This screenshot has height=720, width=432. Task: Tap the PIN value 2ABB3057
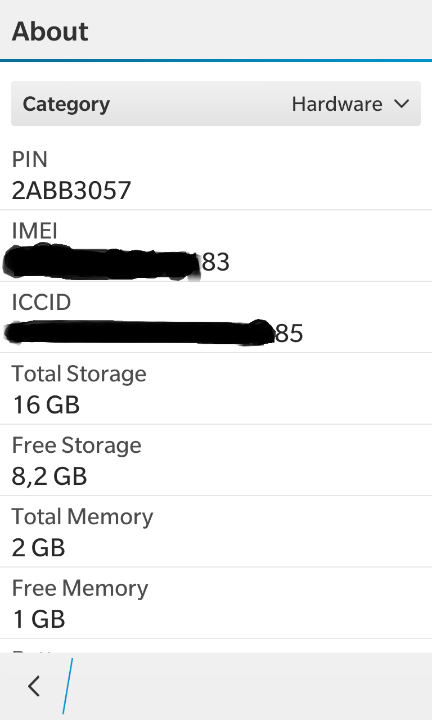click(71, 191)
